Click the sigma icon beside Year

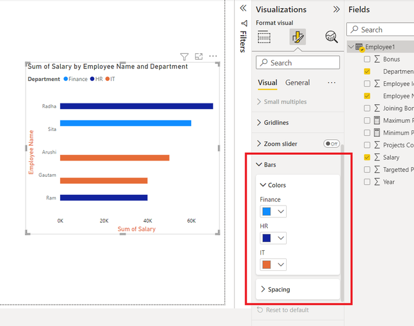pos(377,182)
